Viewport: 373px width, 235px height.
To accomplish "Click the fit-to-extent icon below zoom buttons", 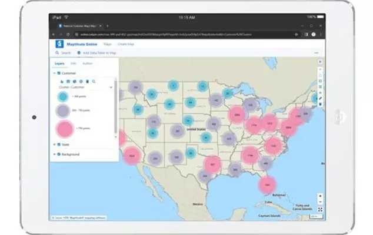I will 320,210.
